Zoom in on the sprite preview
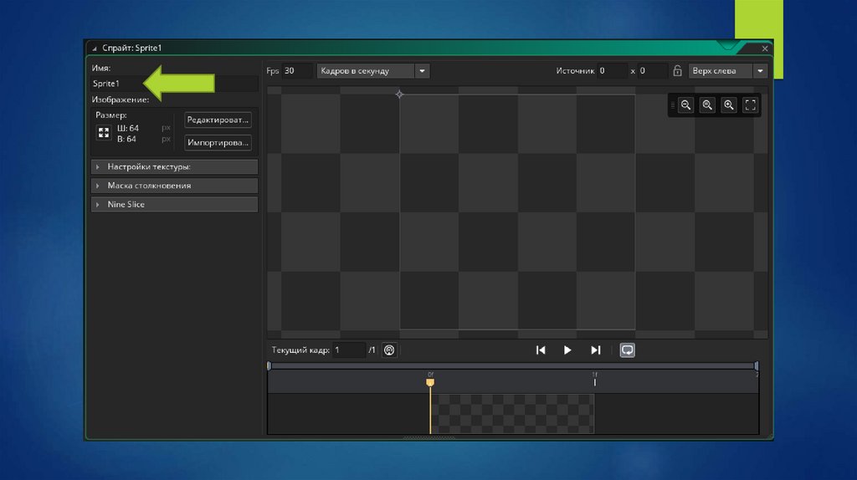This screenshot has height=480, width=857. (x=729, y=105)
